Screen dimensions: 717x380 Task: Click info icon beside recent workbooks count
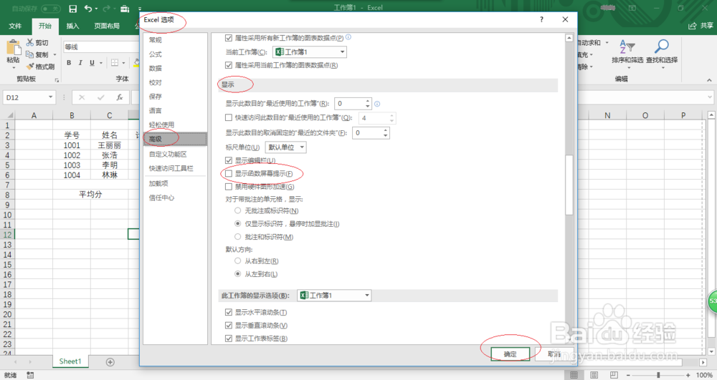pos(377,104)
